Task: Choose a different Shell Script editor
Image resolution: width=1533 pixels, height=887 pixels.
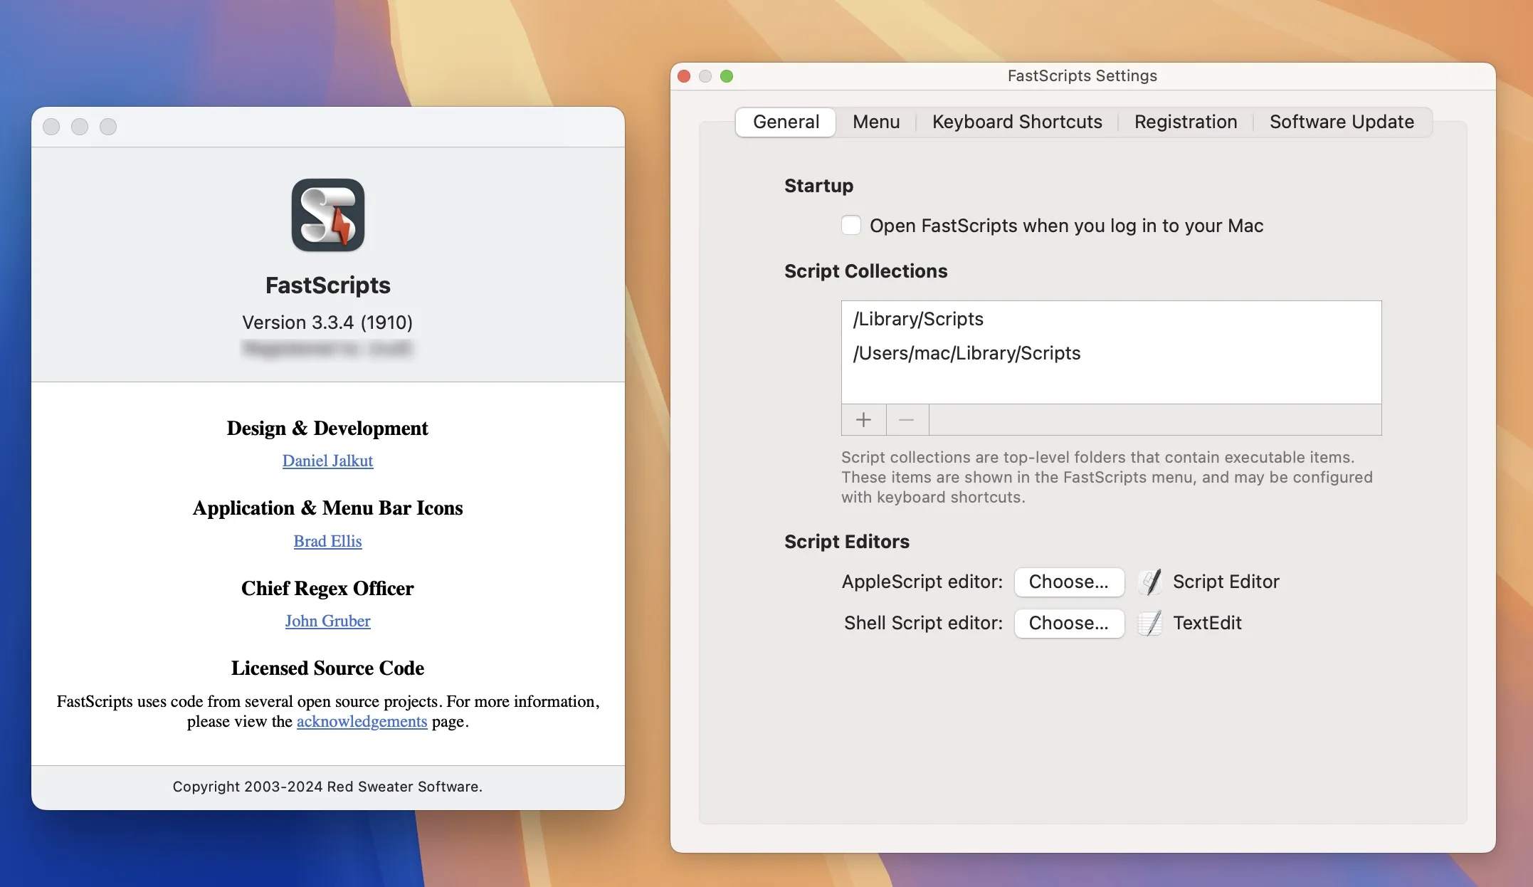Action: coord(1069,624)
